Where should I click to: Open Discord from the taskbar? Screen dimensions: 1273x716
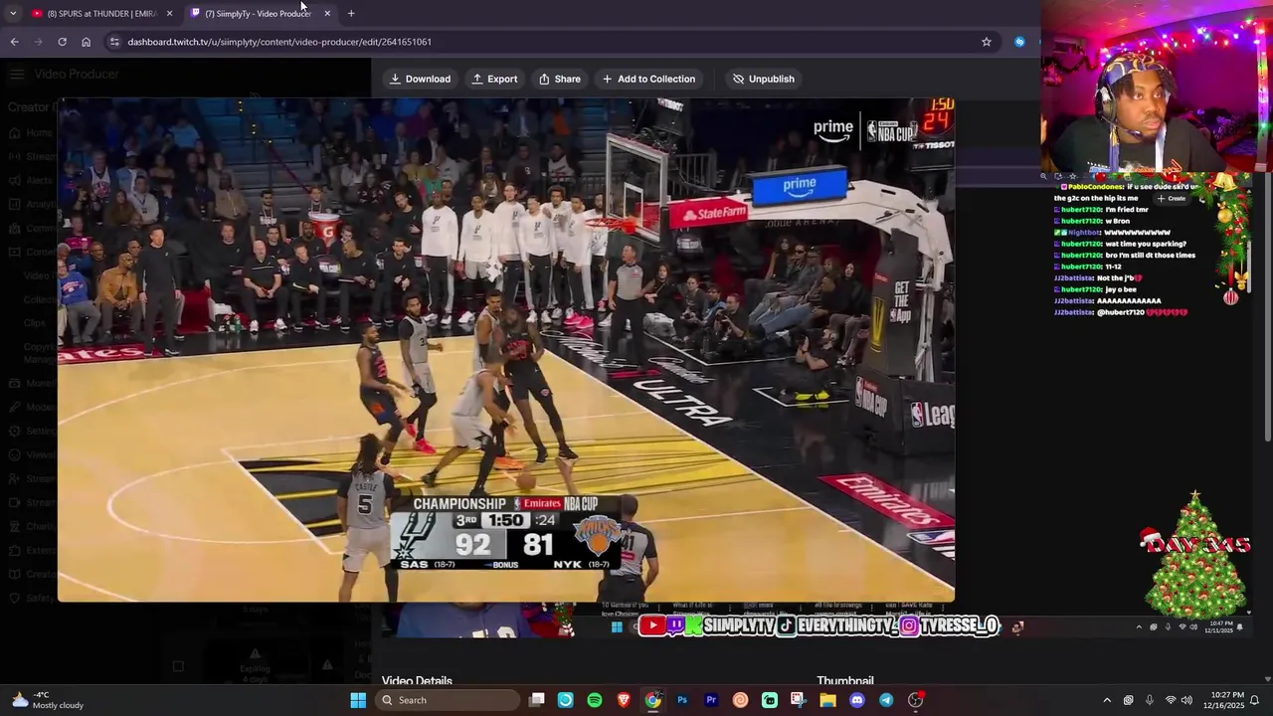click(857, 700)
